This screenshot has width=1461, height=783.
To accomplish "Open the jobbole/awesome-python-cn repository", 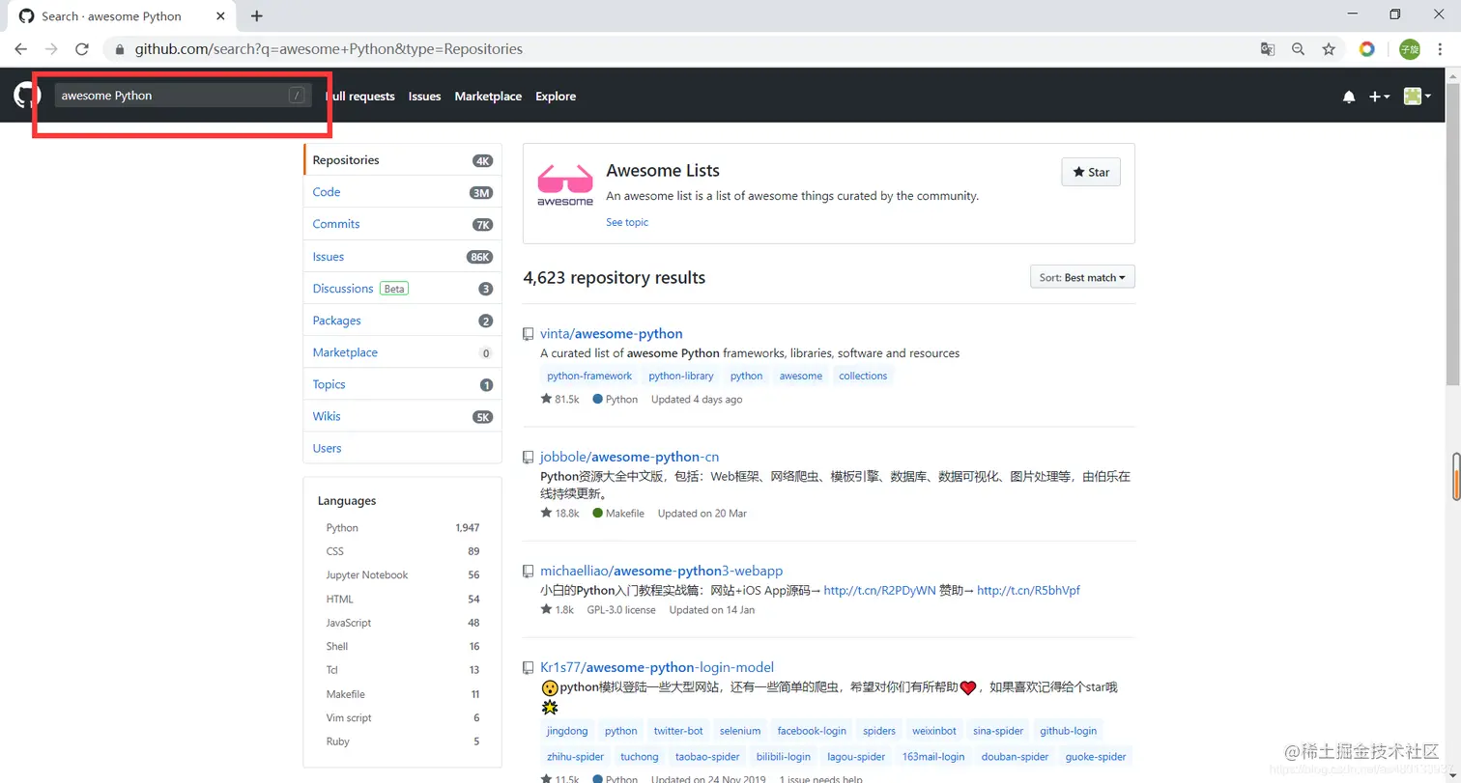I will (x=630, y=457).
